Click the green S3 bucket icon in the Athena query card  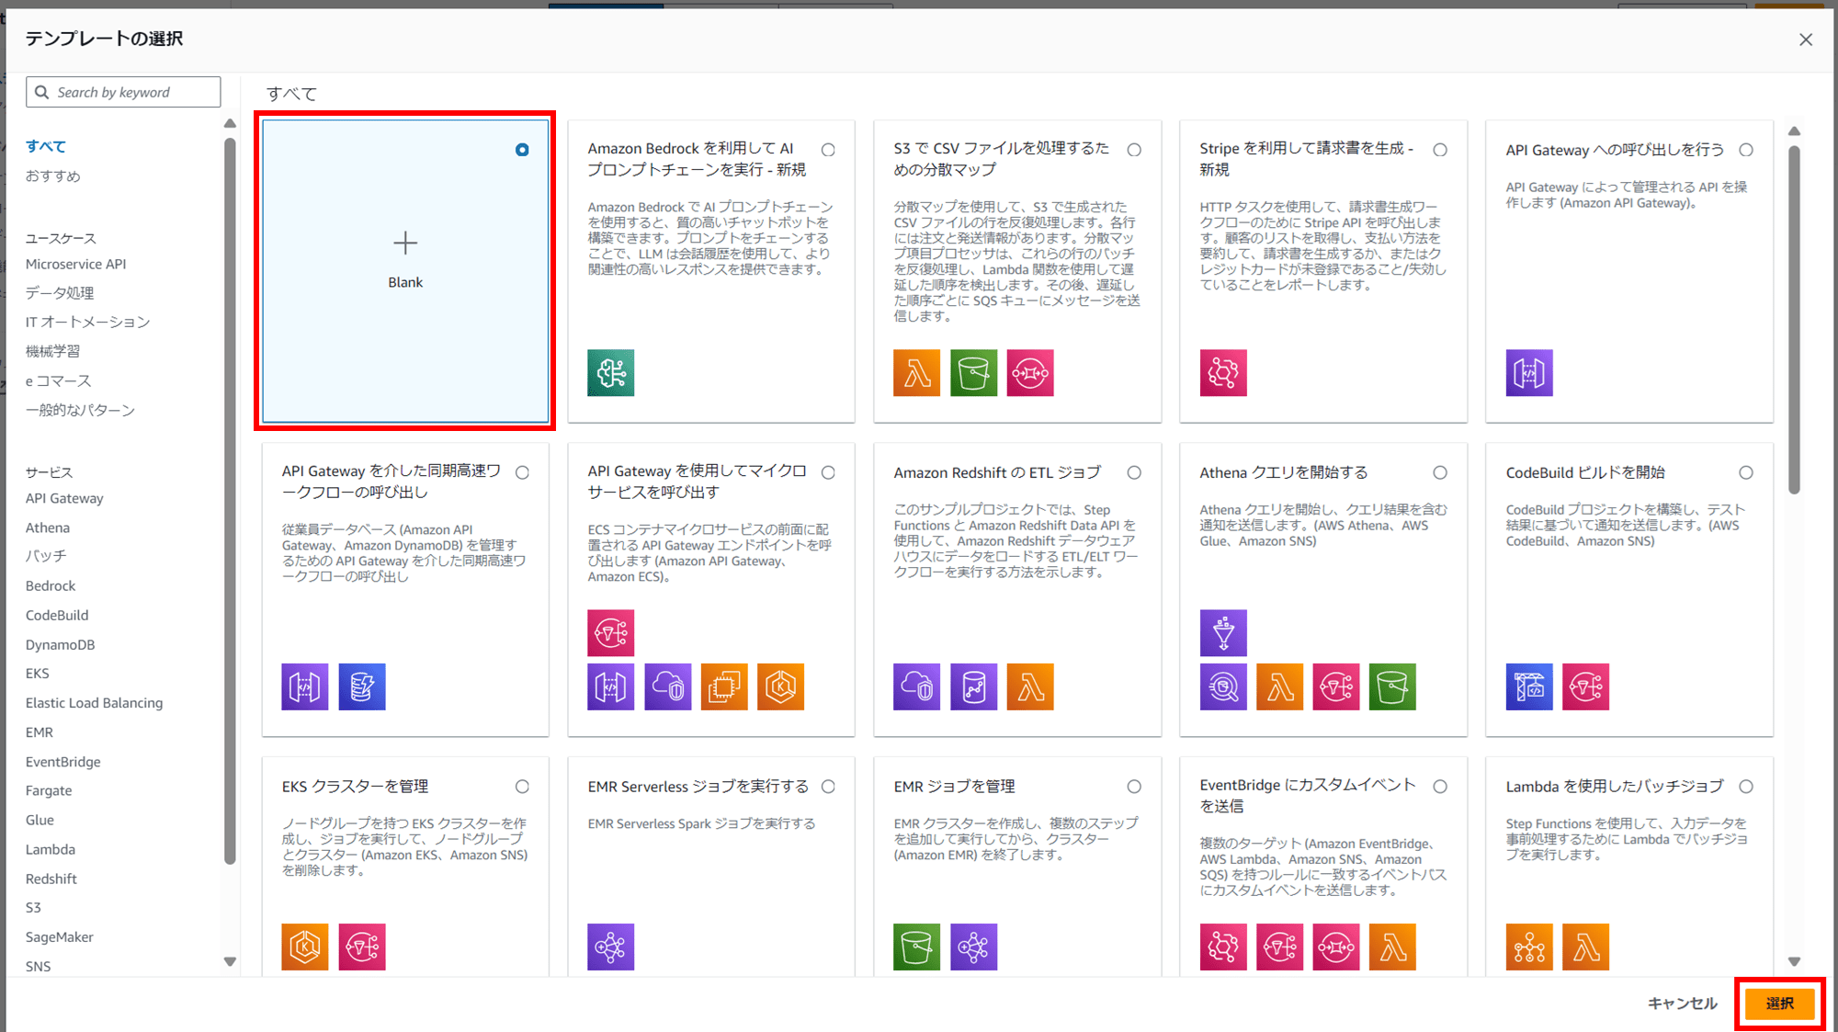pos(1392,686)
